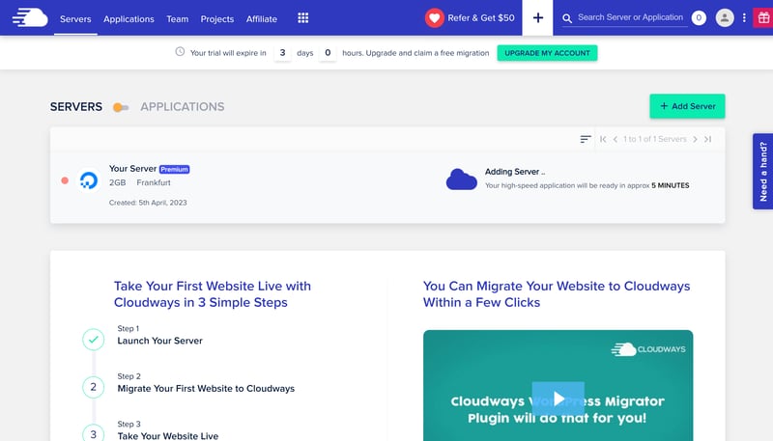Open the Team menu item

click(x=177, y=18)
